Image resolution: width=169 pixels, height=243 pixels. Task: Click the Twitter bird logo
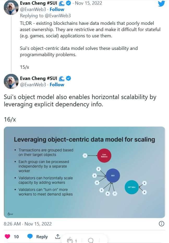pyautogui.click(x=161, y=4)
